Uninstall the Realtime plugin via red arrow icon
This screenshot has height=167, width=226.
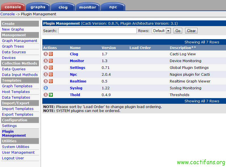(46, 81)
